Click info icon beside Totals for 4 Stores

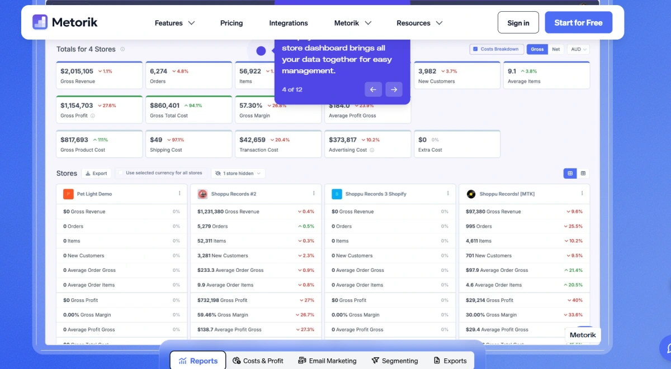[122, 49]
